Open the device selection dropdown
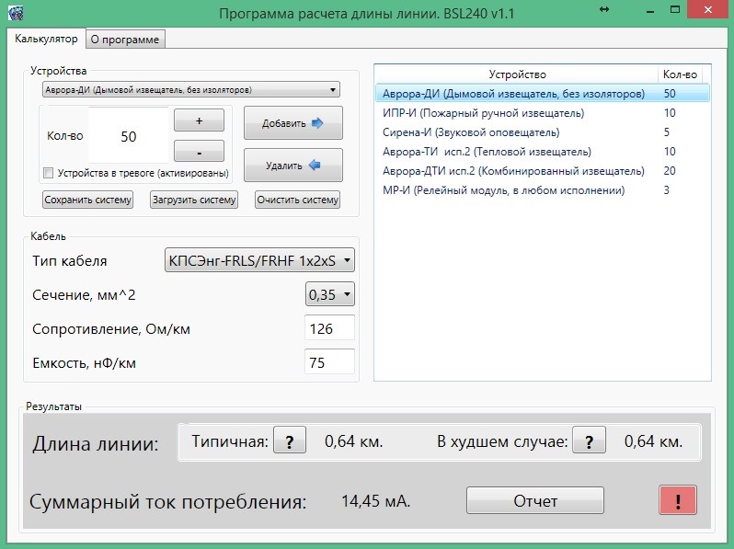The height and width of the screenshot is (549, 734). click(x=191, y=90)
